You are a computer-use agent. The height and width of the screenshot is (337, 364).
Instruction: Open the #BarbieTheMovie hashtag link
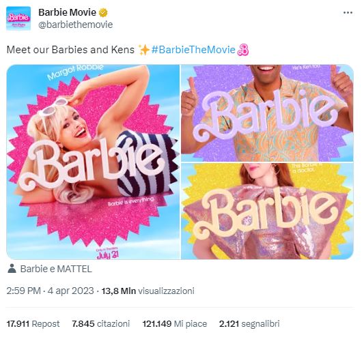pos(193,50)
